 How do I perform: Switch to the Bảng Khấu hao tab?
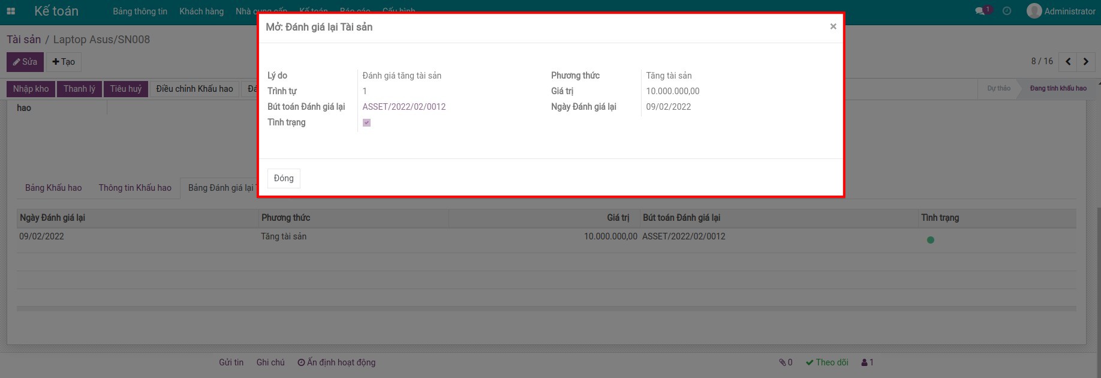point(53,188)
